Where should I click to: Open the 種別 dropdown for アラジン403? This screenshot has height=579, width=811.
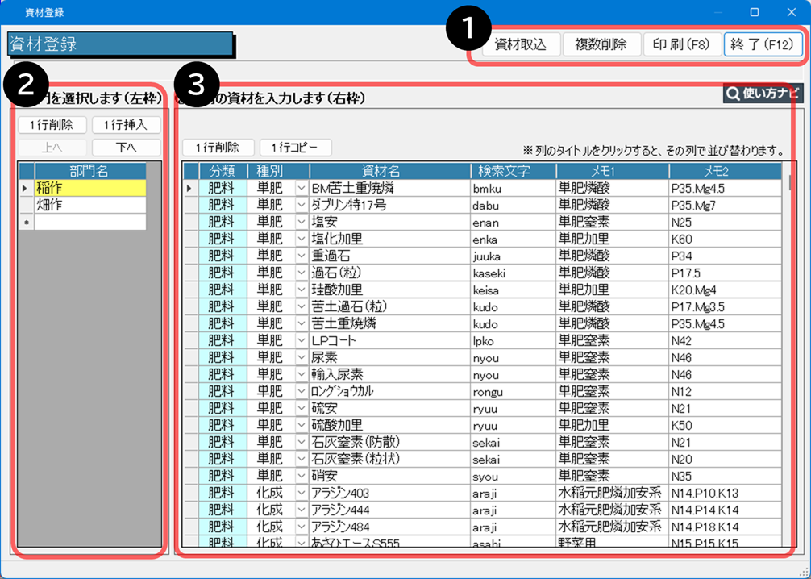click(x=302, y=493)
